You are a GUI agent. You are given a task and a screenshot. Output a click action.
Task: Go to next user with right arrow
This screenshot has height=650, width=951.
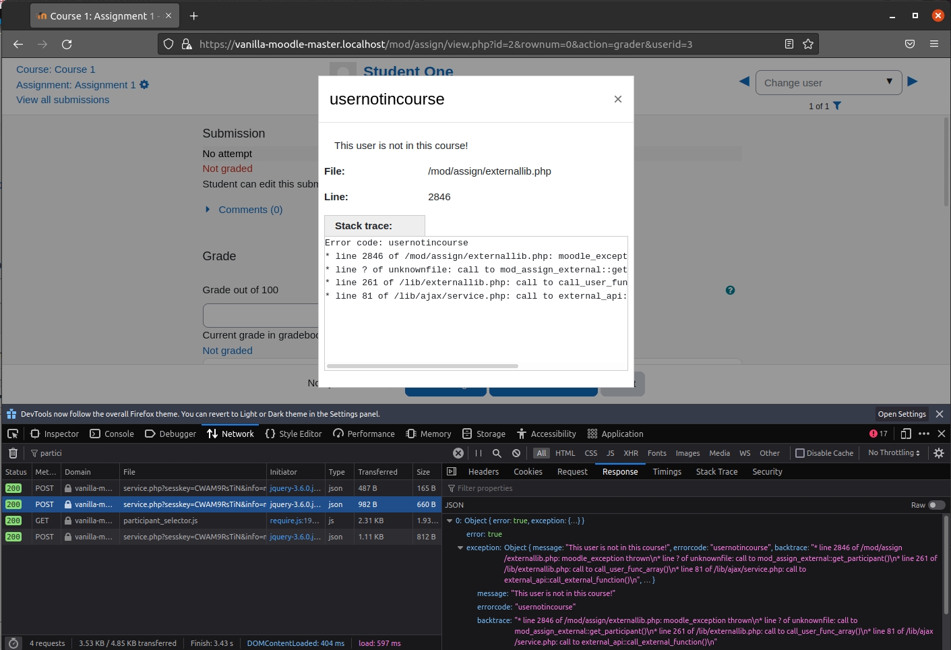tap(913, 82)
